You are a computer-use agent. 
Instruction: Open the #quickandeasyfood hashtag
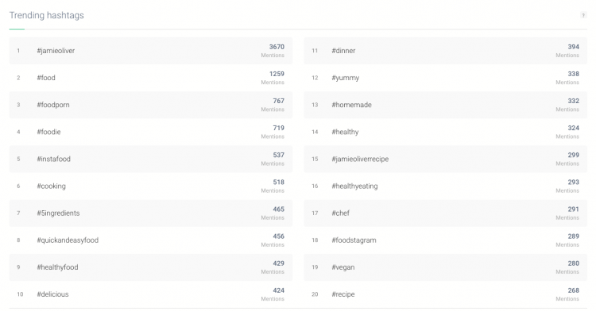pos(68,240)
